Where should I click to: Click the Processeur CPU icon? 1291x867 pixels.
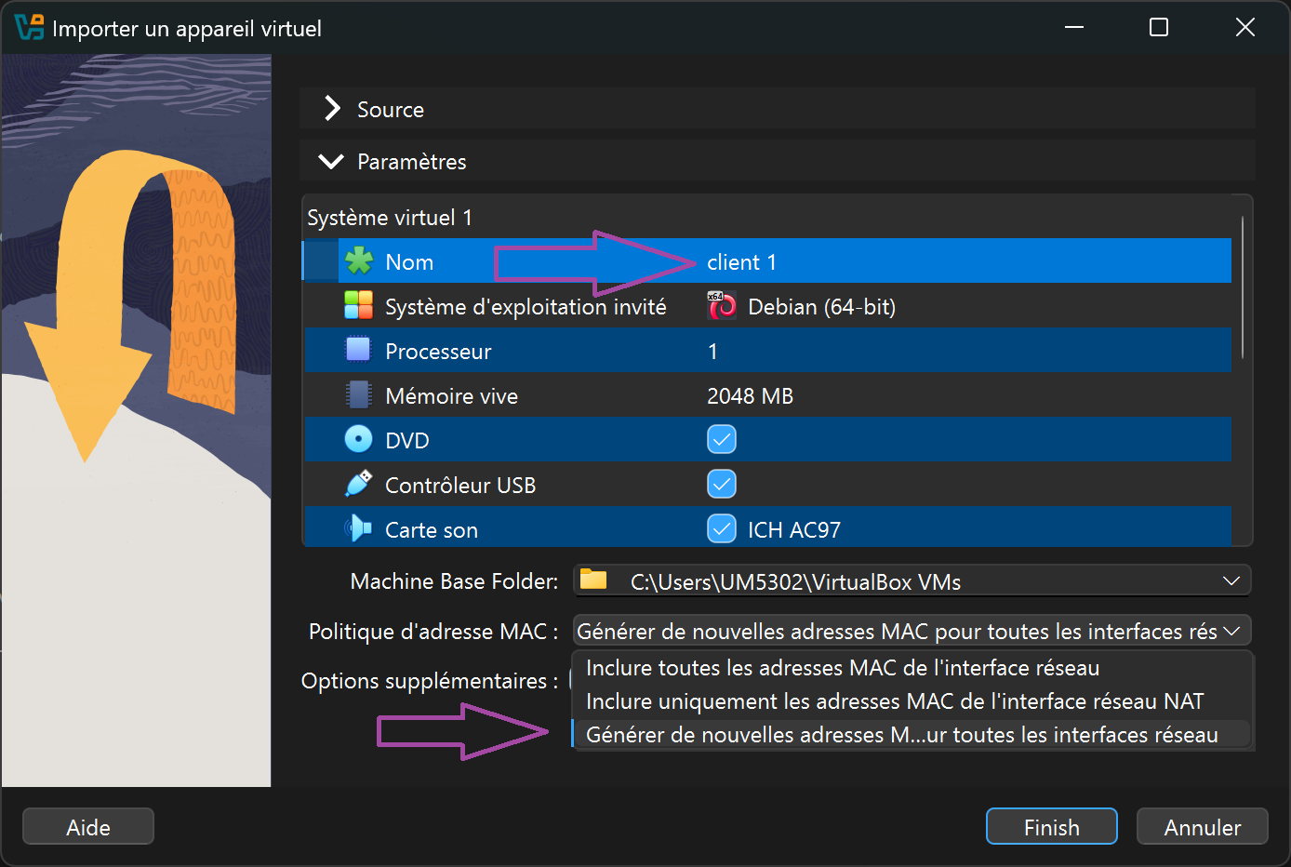359,350
